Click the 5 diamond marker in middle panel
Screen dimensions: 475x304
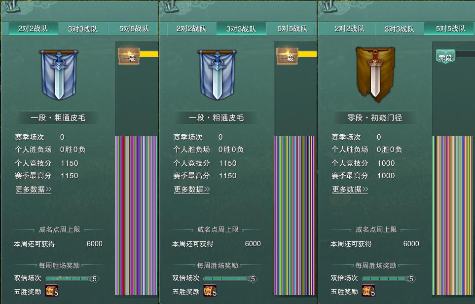[253, 279]
